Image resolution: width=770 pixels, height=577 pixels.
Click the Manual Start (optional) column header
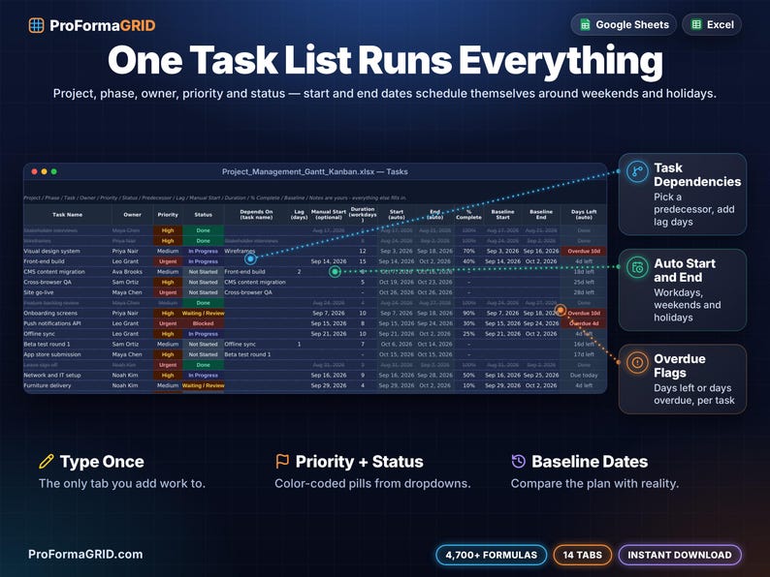point(329,215)
